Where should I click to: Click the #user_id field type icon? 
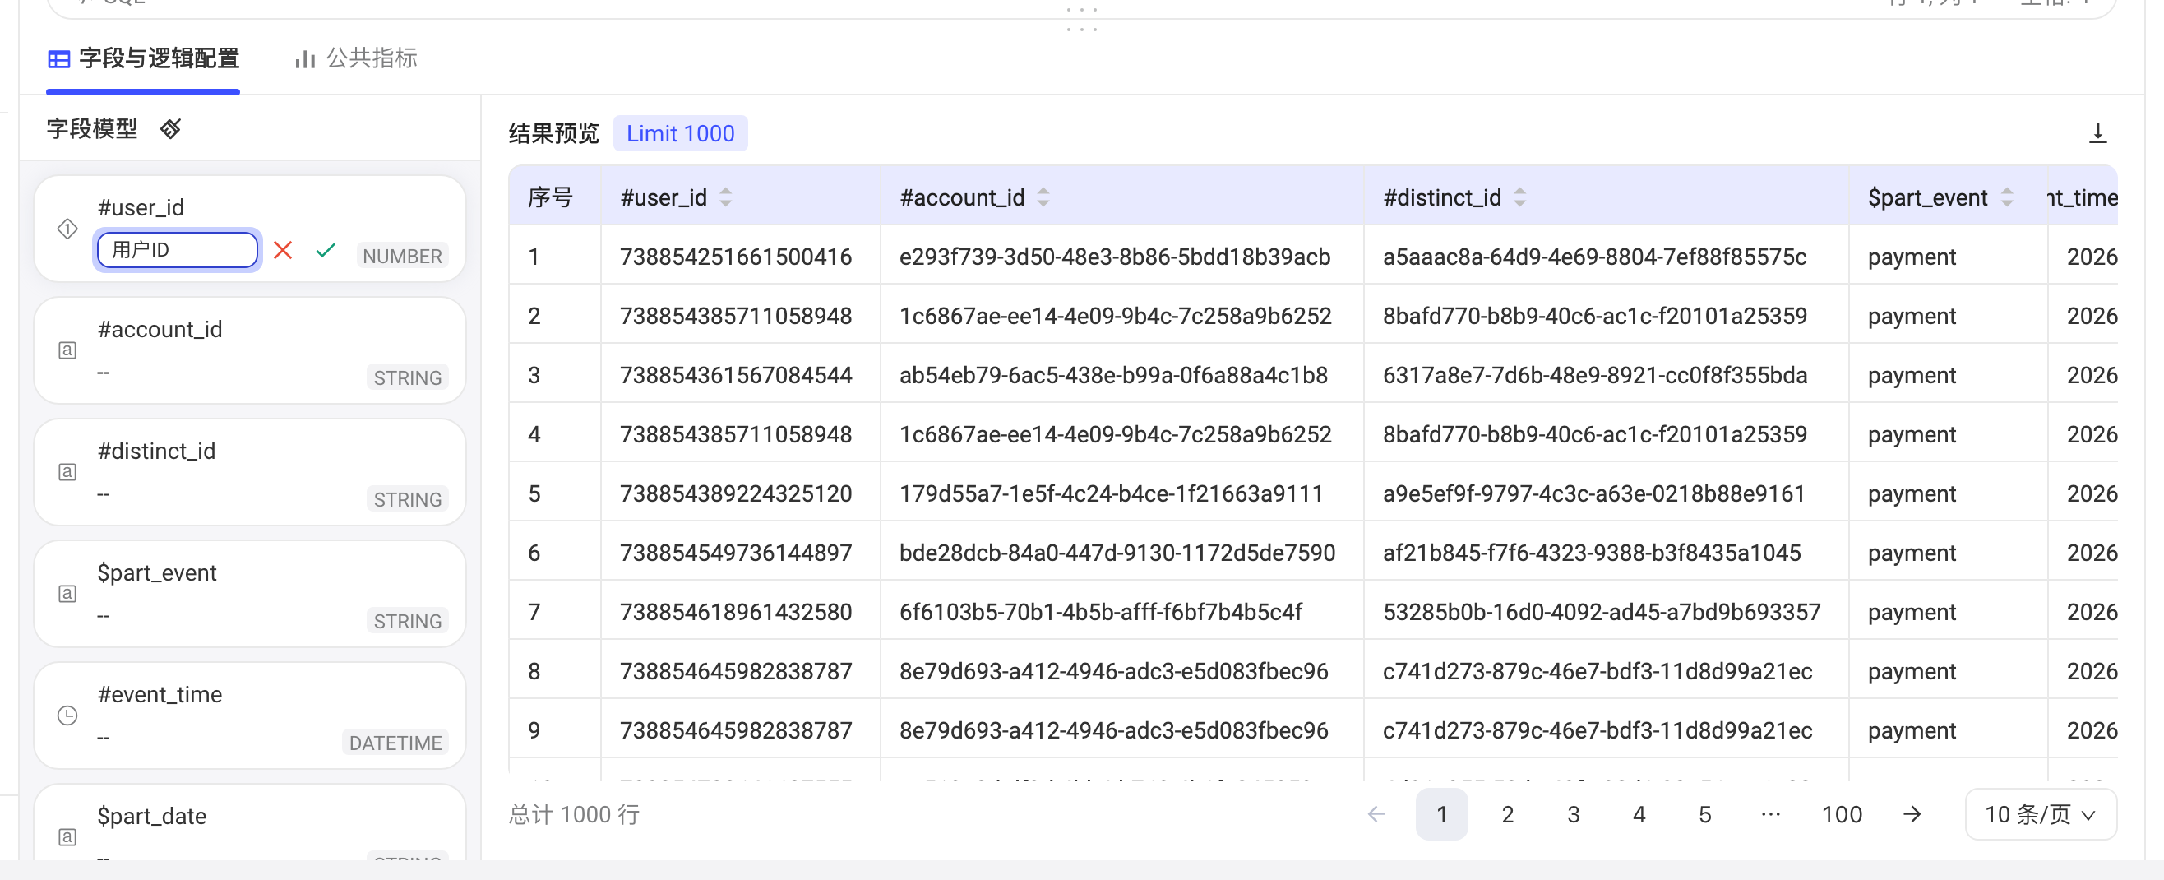[67, 229]
